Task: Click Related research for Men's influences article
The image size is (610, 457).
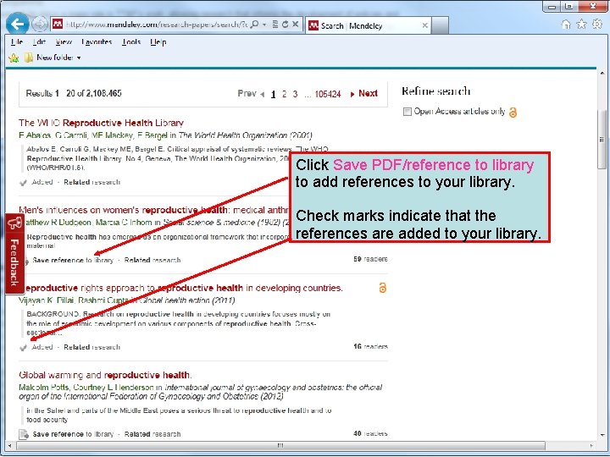Action: (x=152, y=261)
